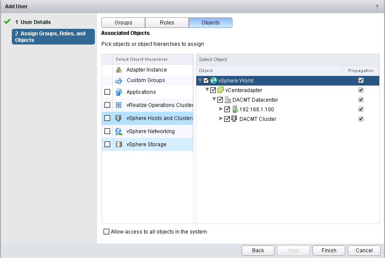
Task: Expand the 192.168.1.100 host node
Action: 221,109
